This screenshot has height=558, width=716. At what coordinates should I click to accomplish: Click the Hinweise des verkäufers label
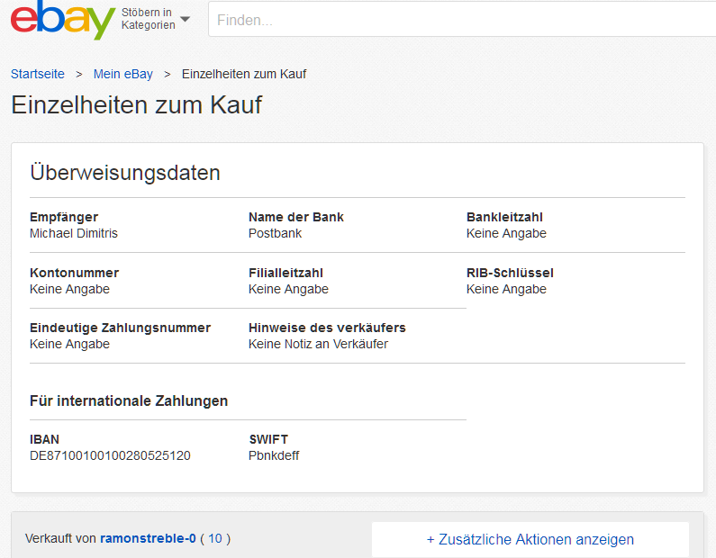[x=327, y=328]
